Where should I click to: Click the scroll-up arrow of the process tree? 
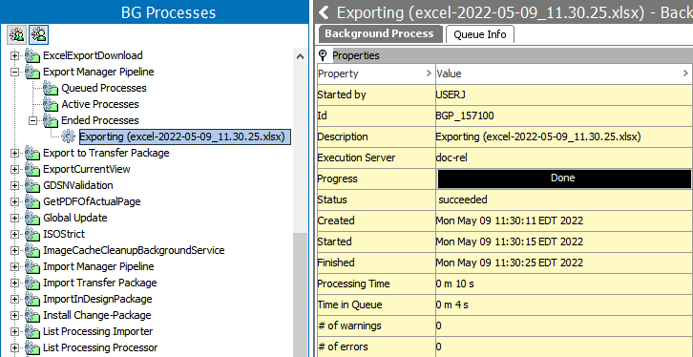click(x=300, y=56)
